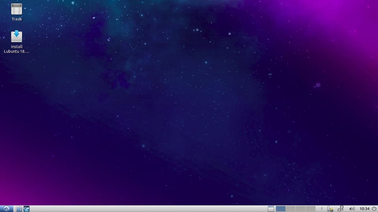Open the network connection tray menu
This screenshot has height=212, width=378.
[340, 209]
